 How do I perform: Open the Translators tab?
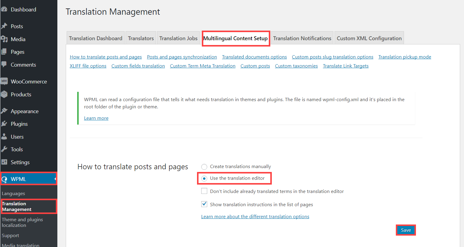coord(141,38)
